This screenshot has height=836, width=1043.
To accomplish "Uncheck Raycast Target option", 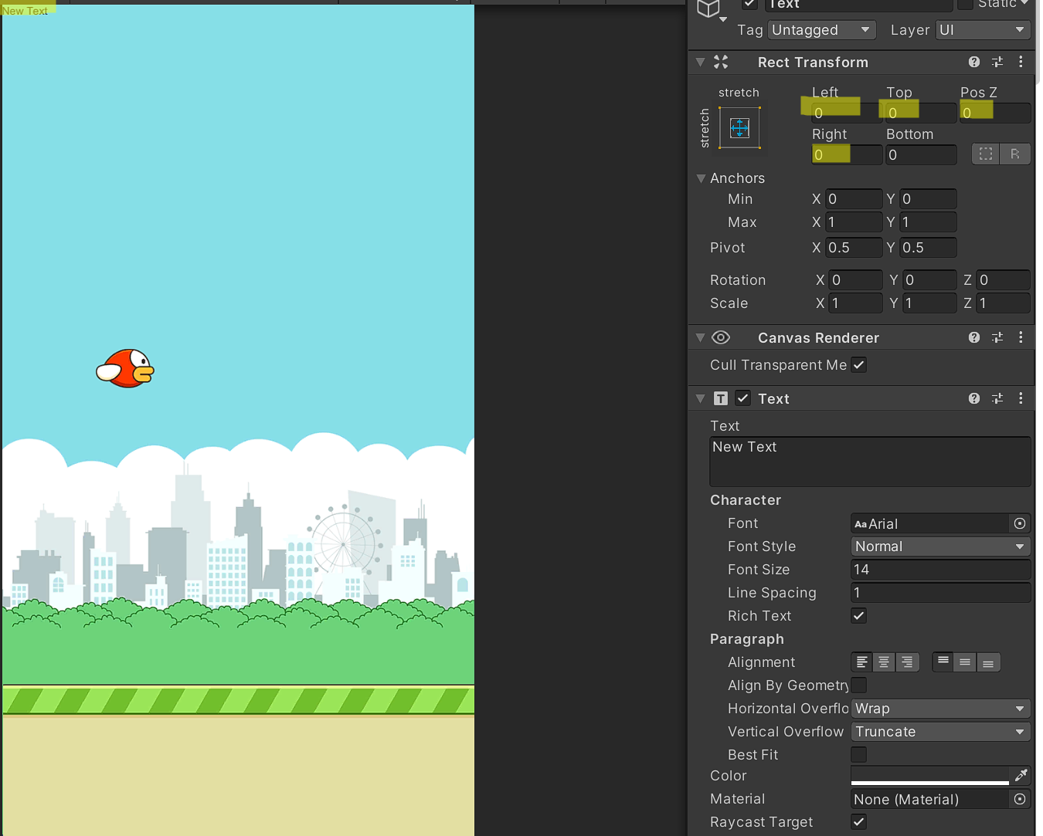I will (858, 822).
